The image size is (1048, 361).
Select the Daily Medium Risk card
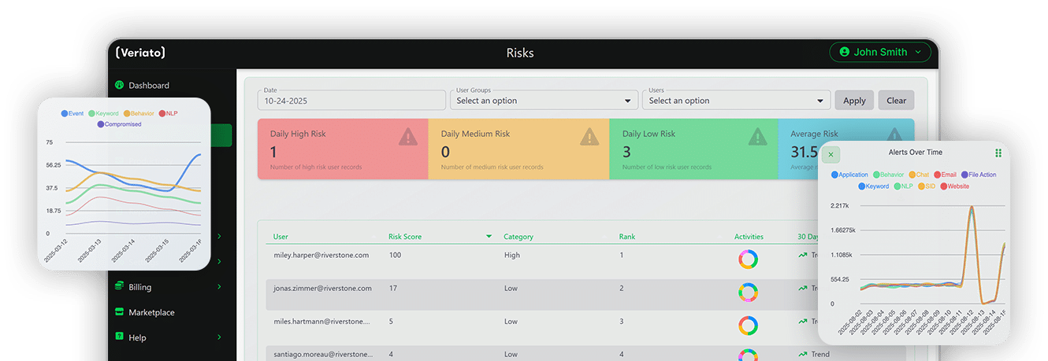click(x=518, y=149)
